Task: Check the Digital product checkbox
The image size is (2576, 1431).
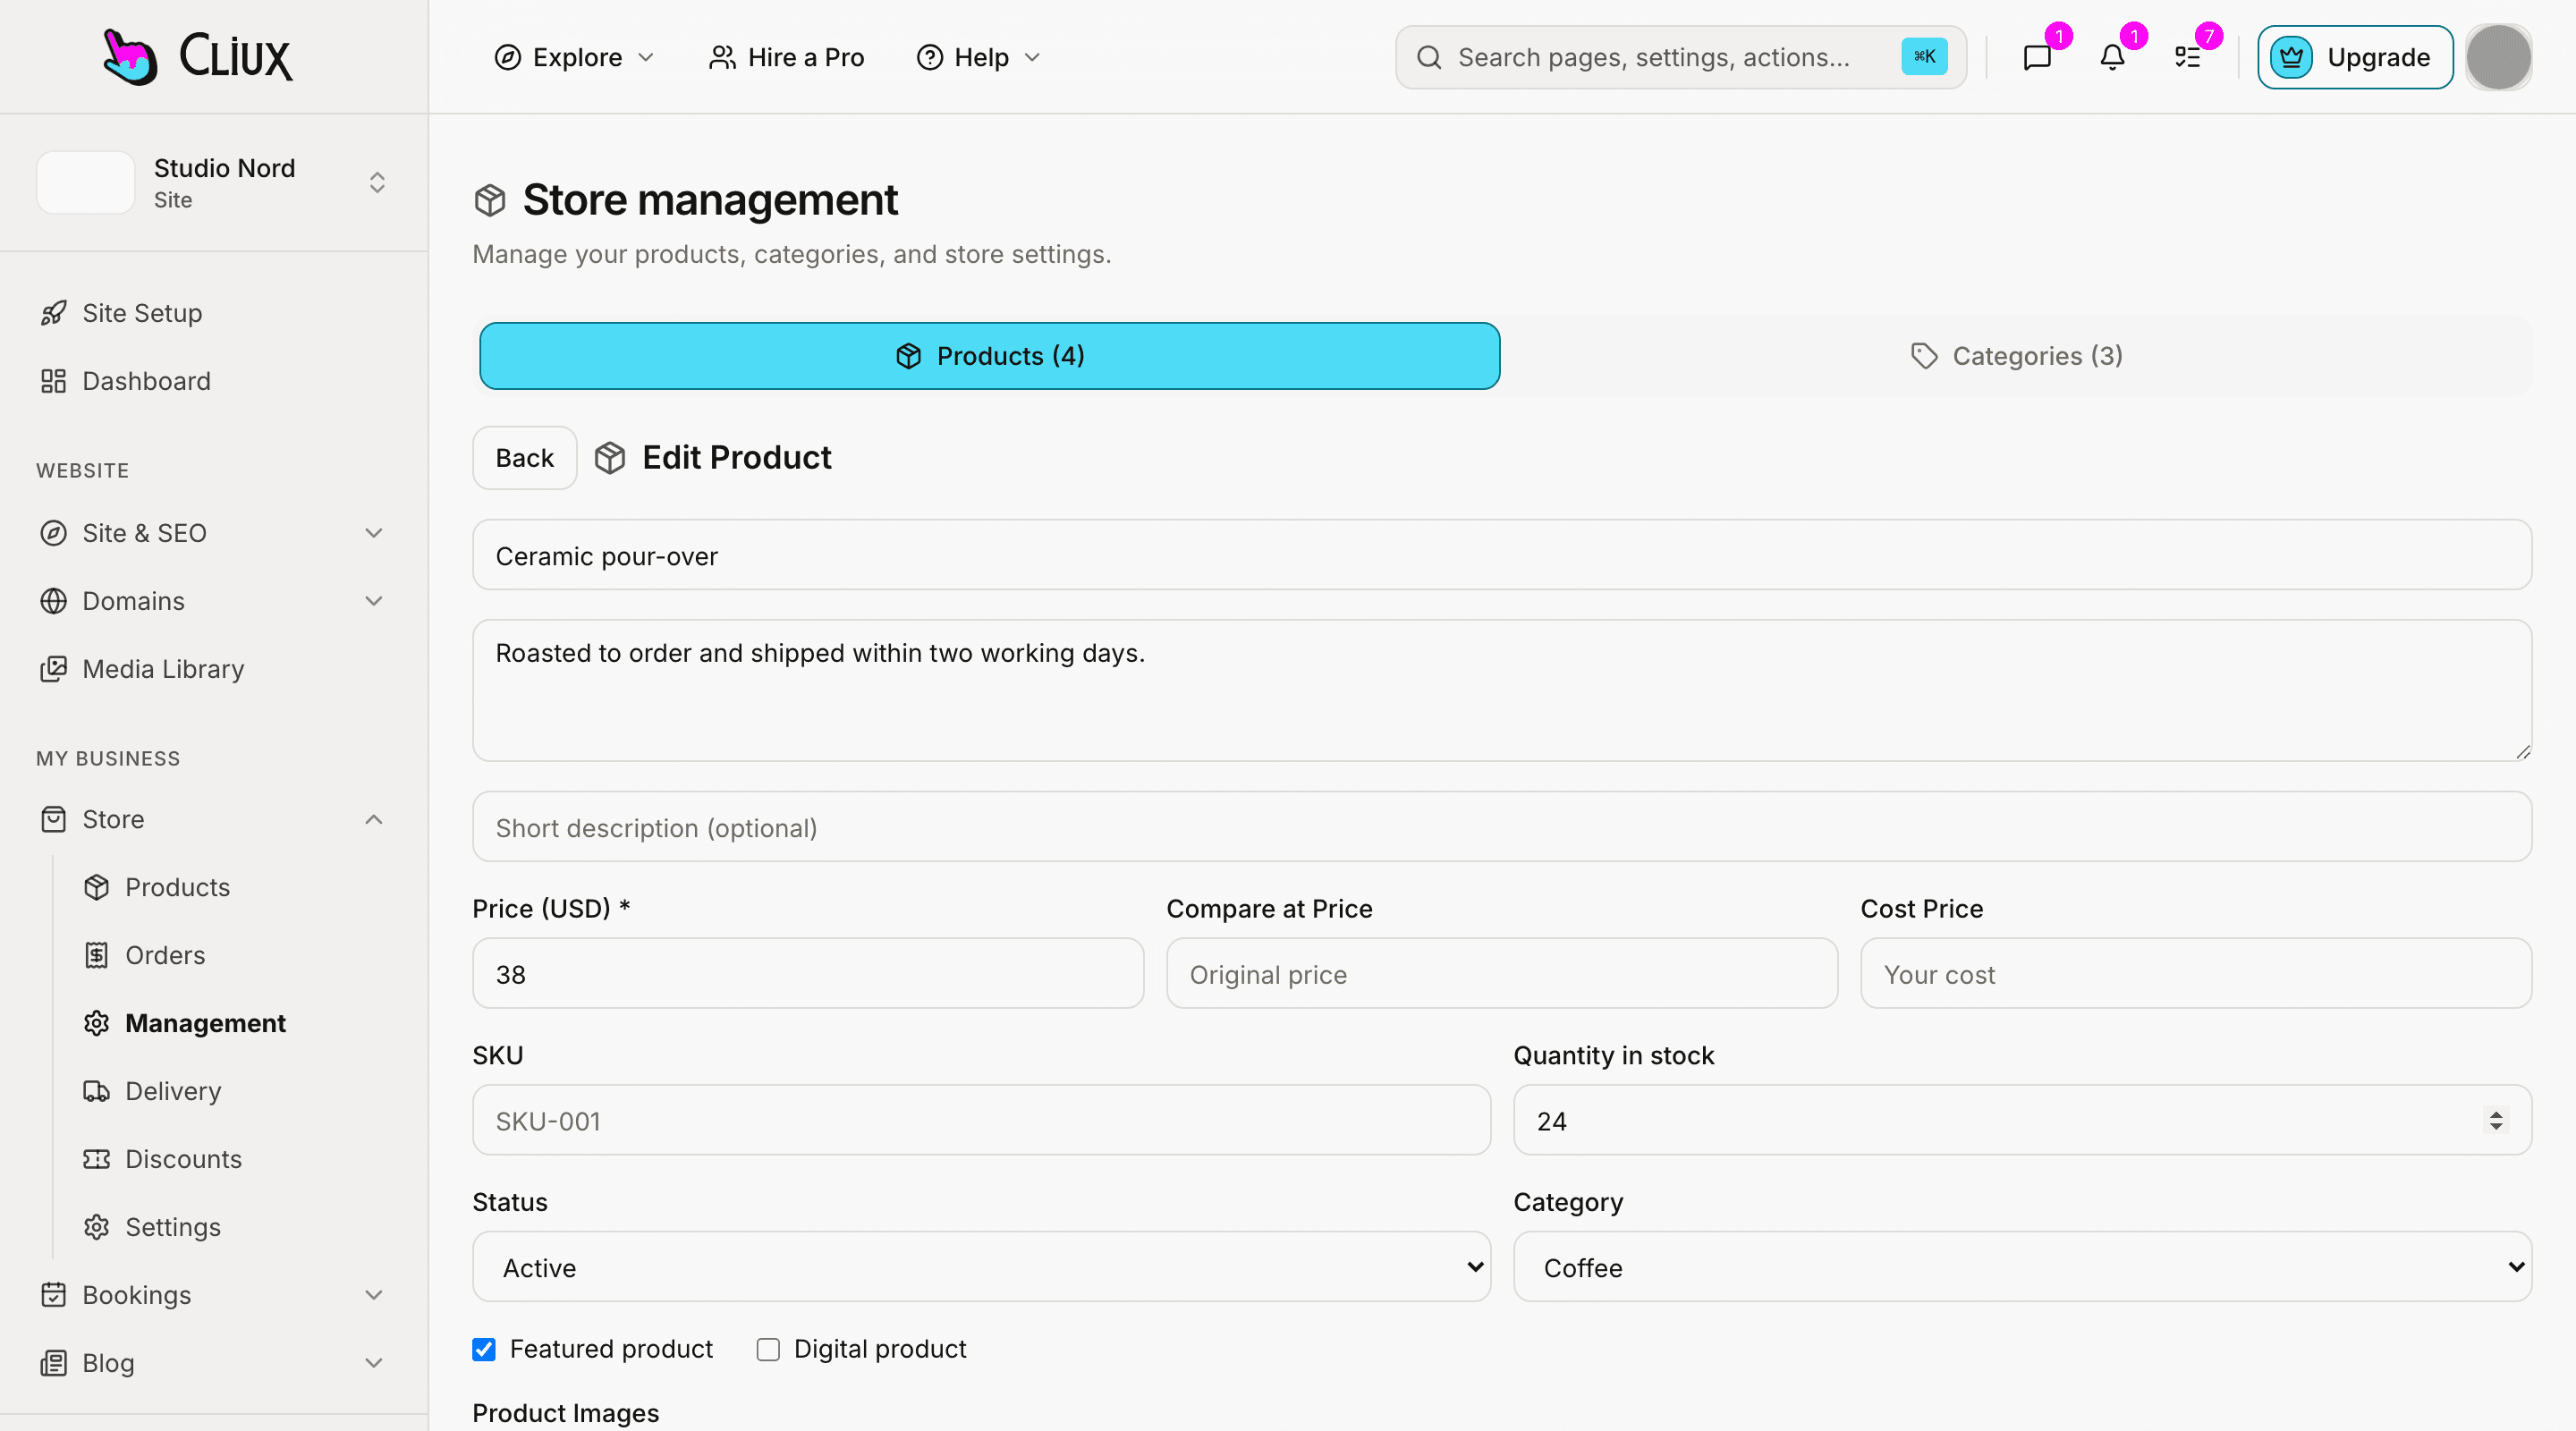Action: click(x=768, y=1349)
